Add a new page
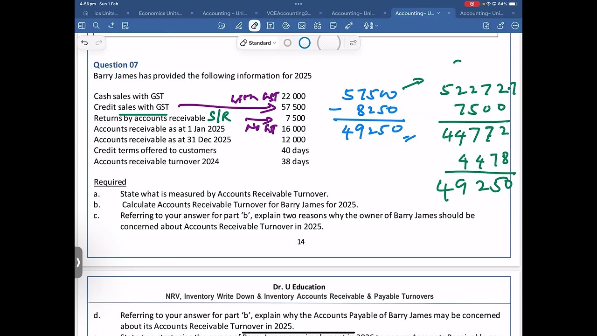The width and height of the screenshot is (597, 336). (486, 26)
